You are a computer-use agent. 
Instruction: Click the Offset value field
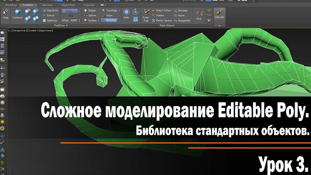click(74, 21)
